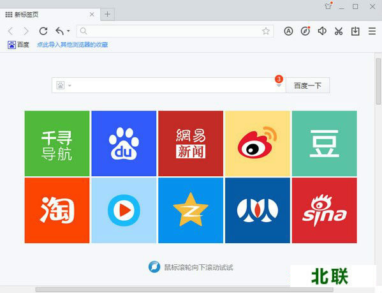Open the video play button tile
Viewport: 382px width, 293px height.
[124, 211]
